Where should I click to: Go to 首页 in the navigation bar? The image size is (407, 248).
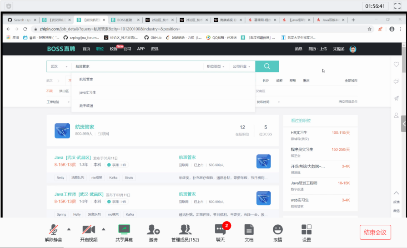(x=86, y=49)
